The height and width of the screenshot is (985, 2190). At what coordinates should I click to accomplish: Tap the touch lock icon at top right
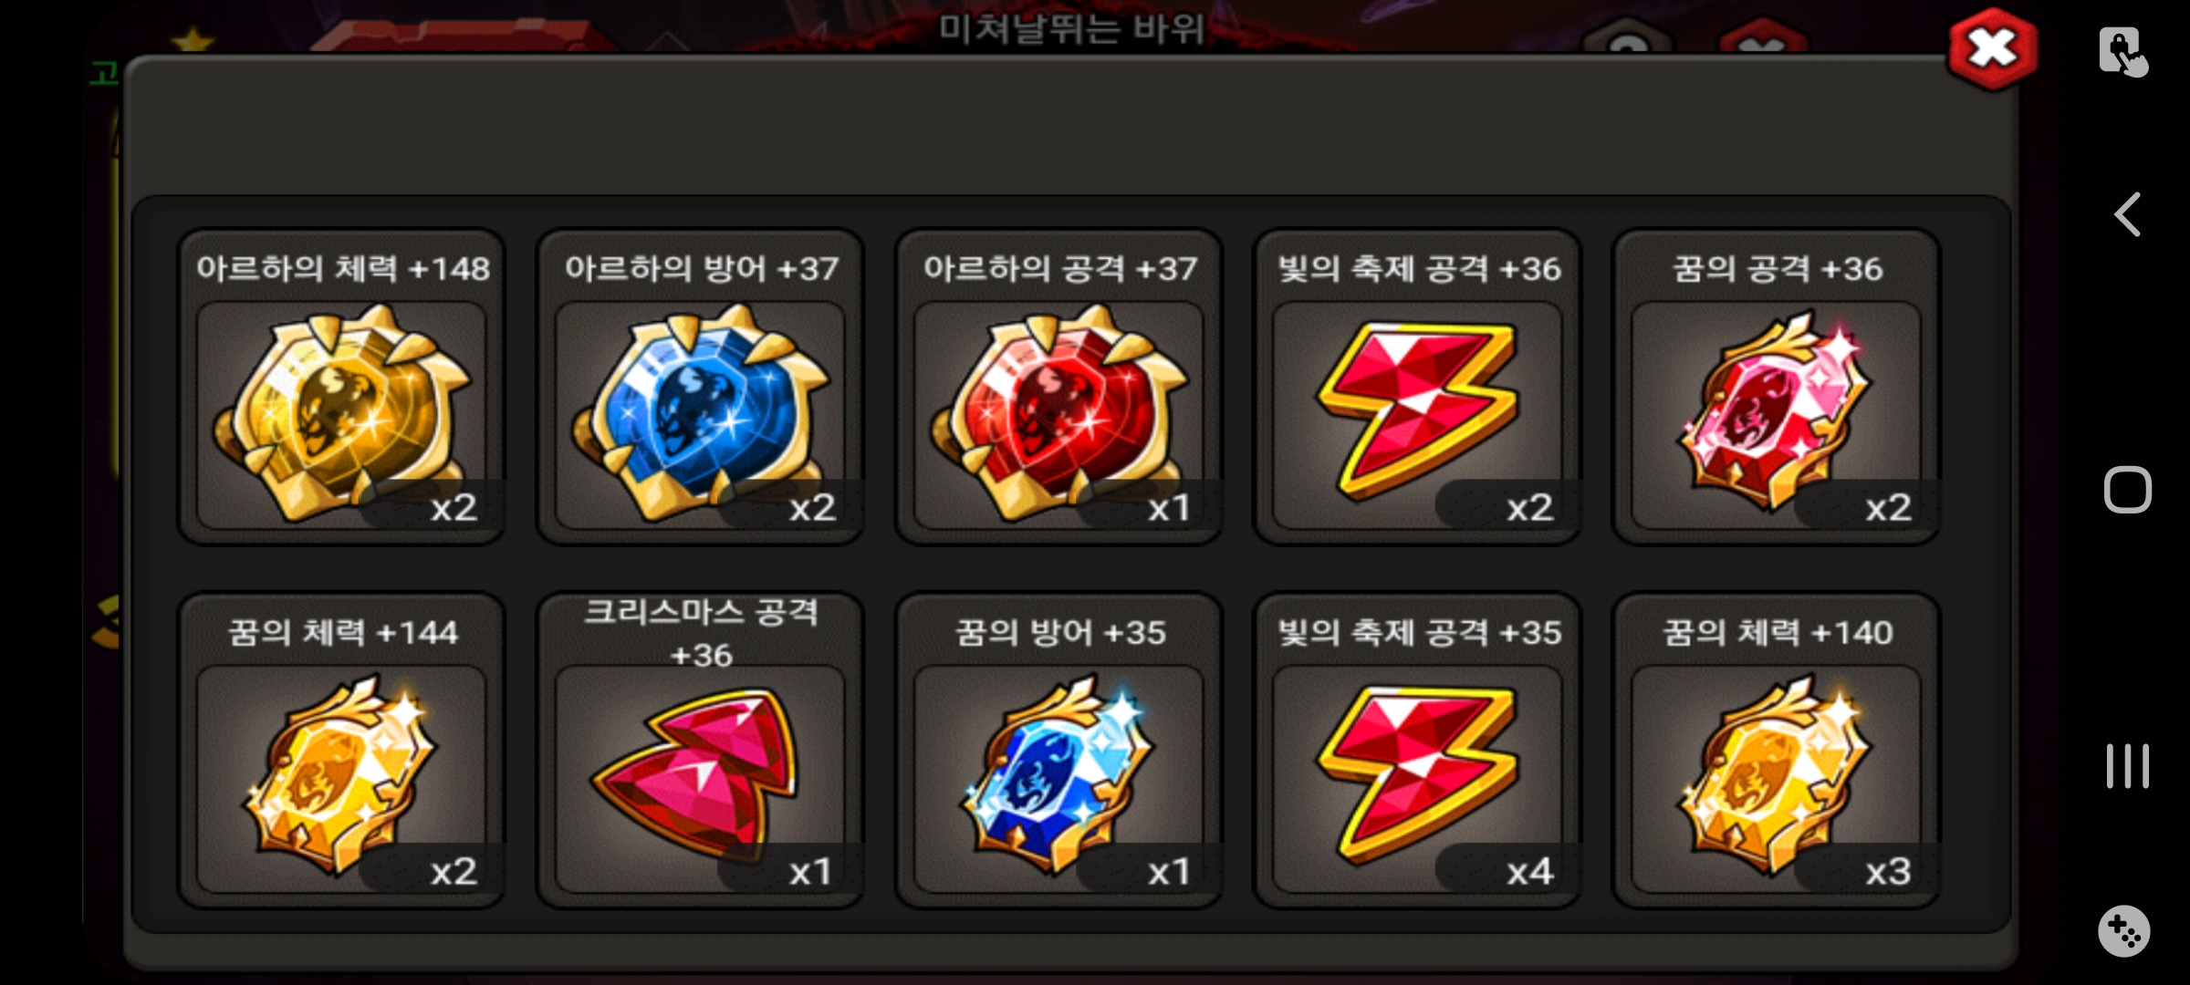(2123, 52)
